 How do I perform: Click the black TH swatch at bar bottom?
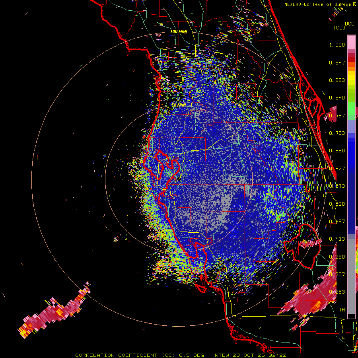[351, 317]
